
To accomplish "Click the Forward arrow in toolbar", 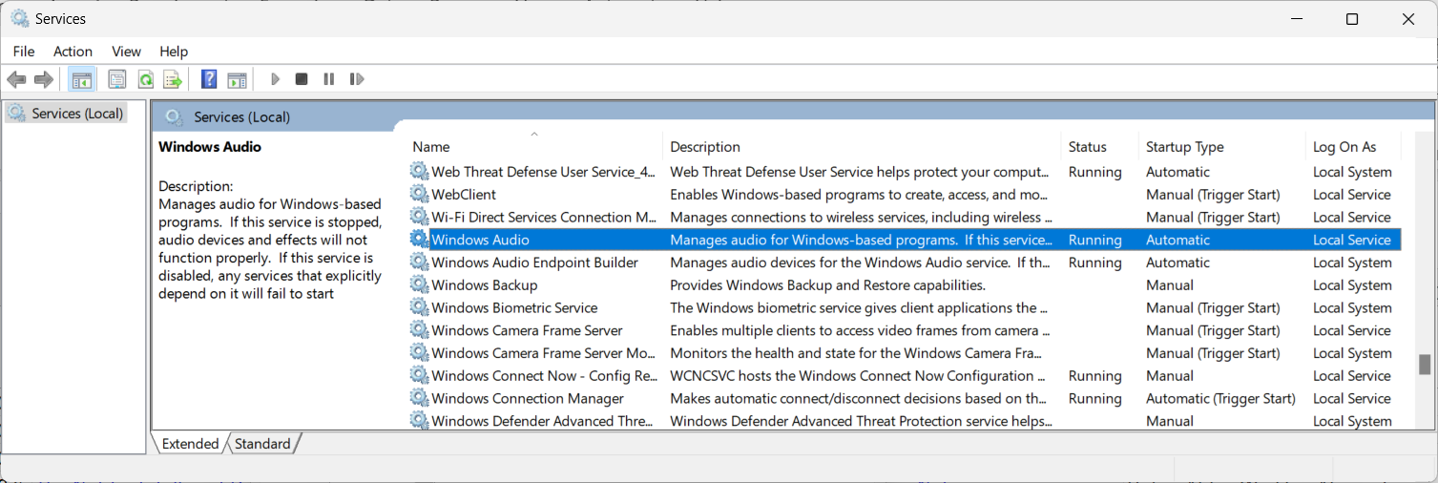I will [x=43, y=79].
